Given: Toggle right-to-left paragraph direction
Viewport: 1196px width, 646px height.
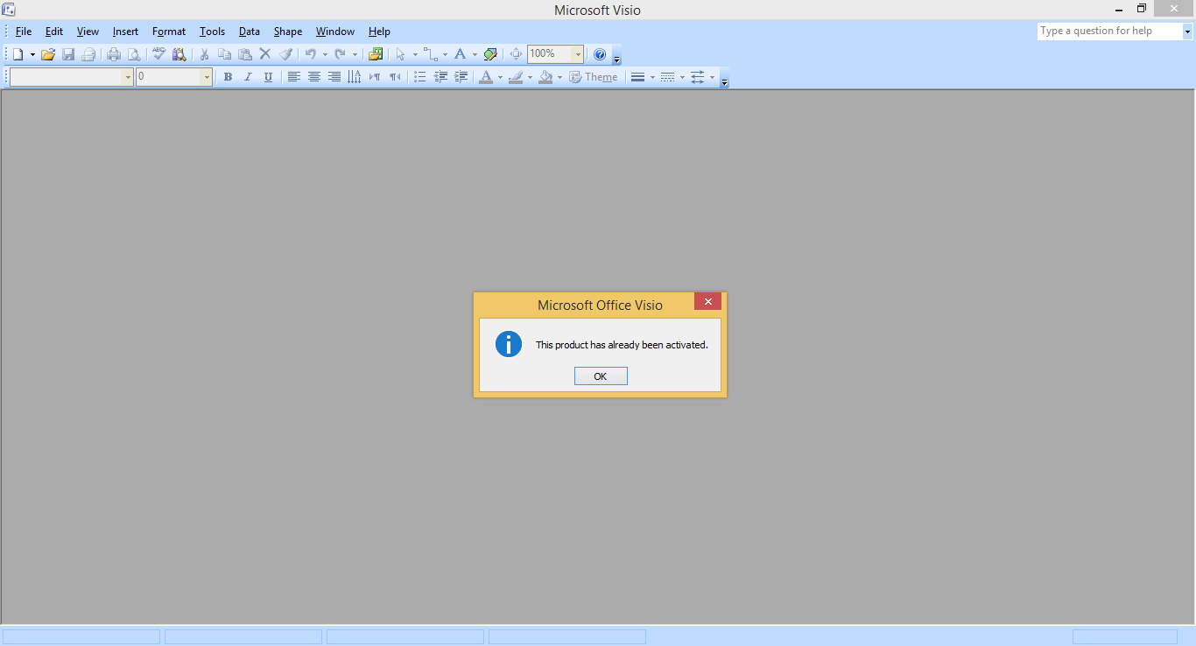Looking at the screenshot, I should click(395, 77).
